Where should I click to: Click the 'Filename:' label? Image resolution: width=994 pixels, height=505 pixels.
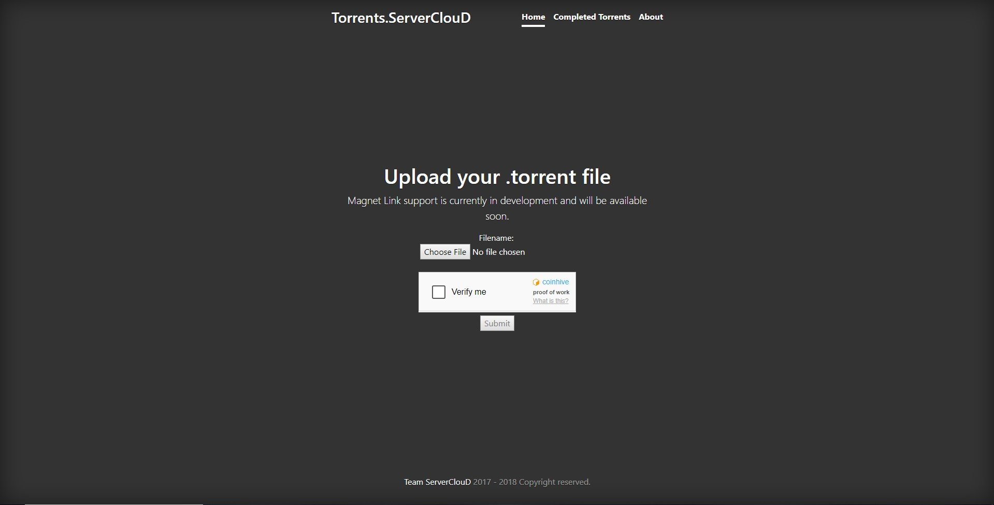(x=496, y=238)
